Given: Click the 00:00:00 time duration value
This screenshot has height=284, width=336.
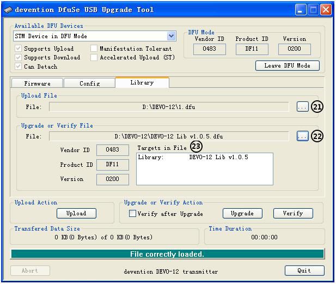Looking at the screenshot, I should (x=265, y=237).
